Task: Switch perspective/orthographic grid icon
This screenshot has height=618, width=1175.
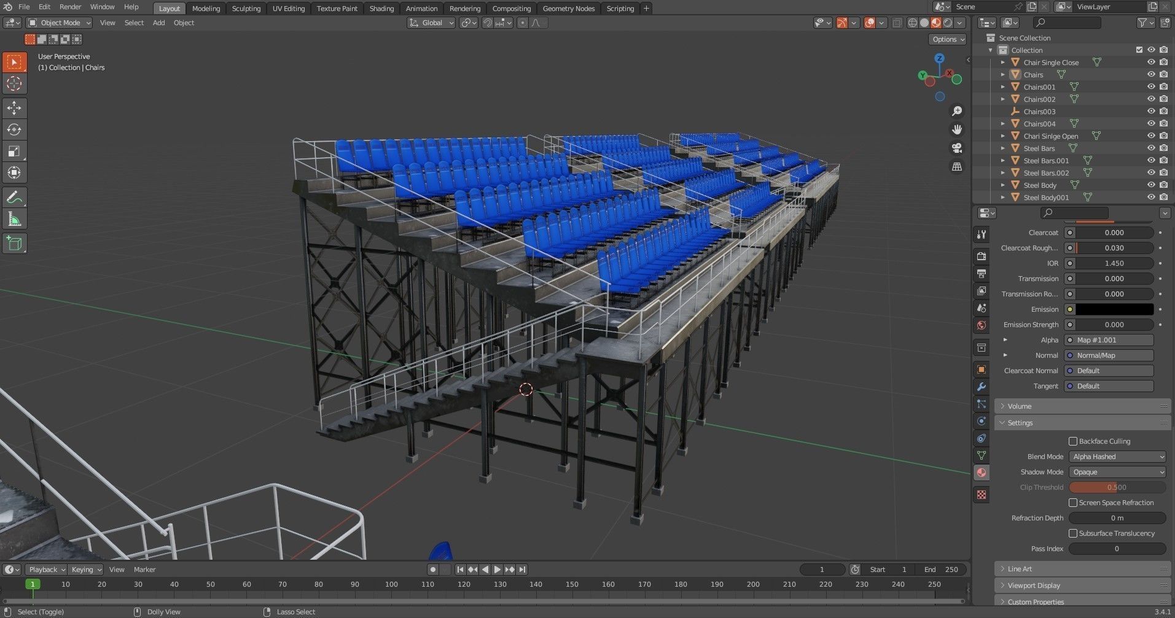Action: [957, 166]
